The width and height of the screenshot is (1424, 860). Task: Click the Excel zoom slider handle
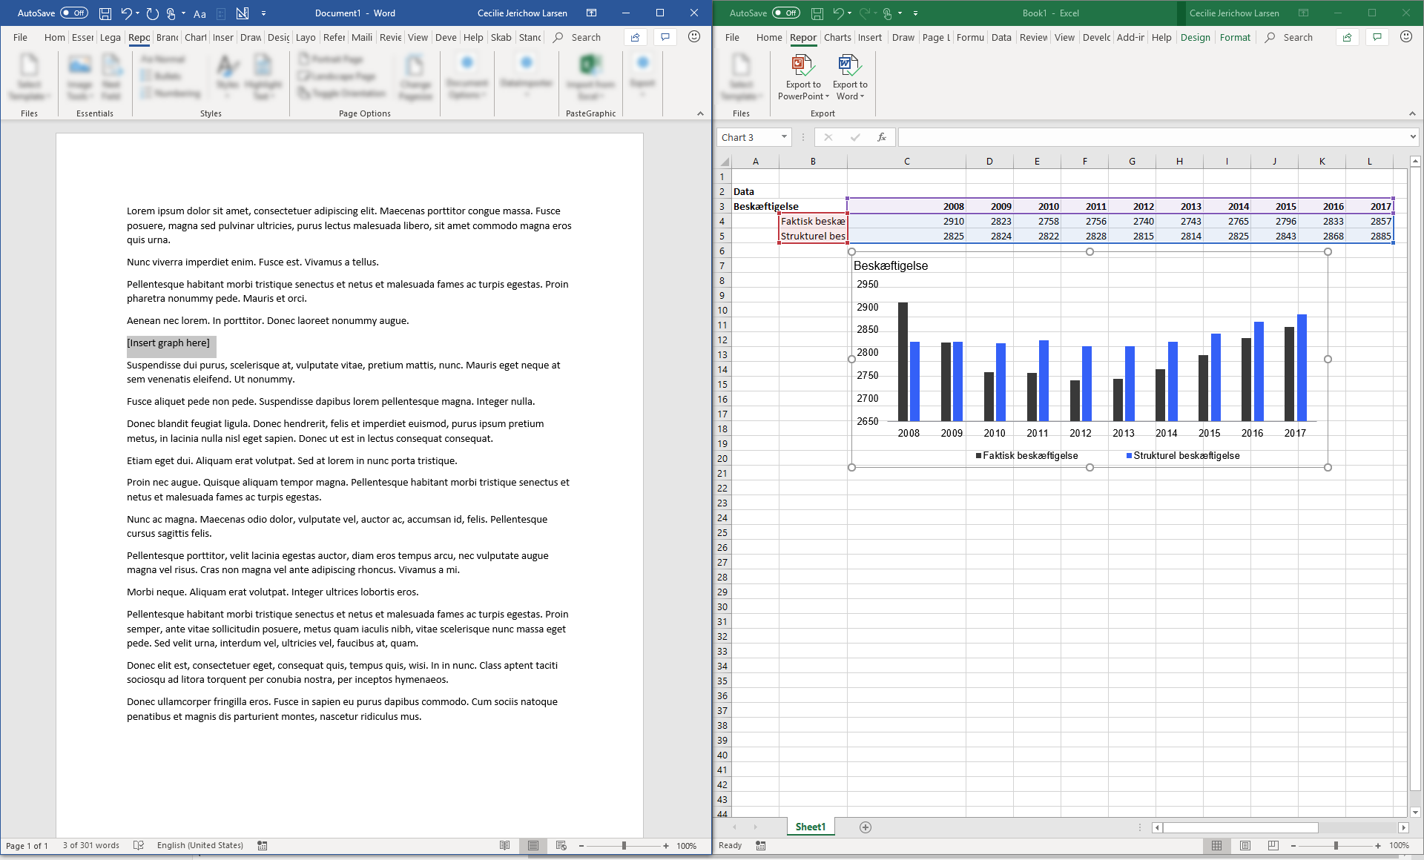click(1336, 845)
